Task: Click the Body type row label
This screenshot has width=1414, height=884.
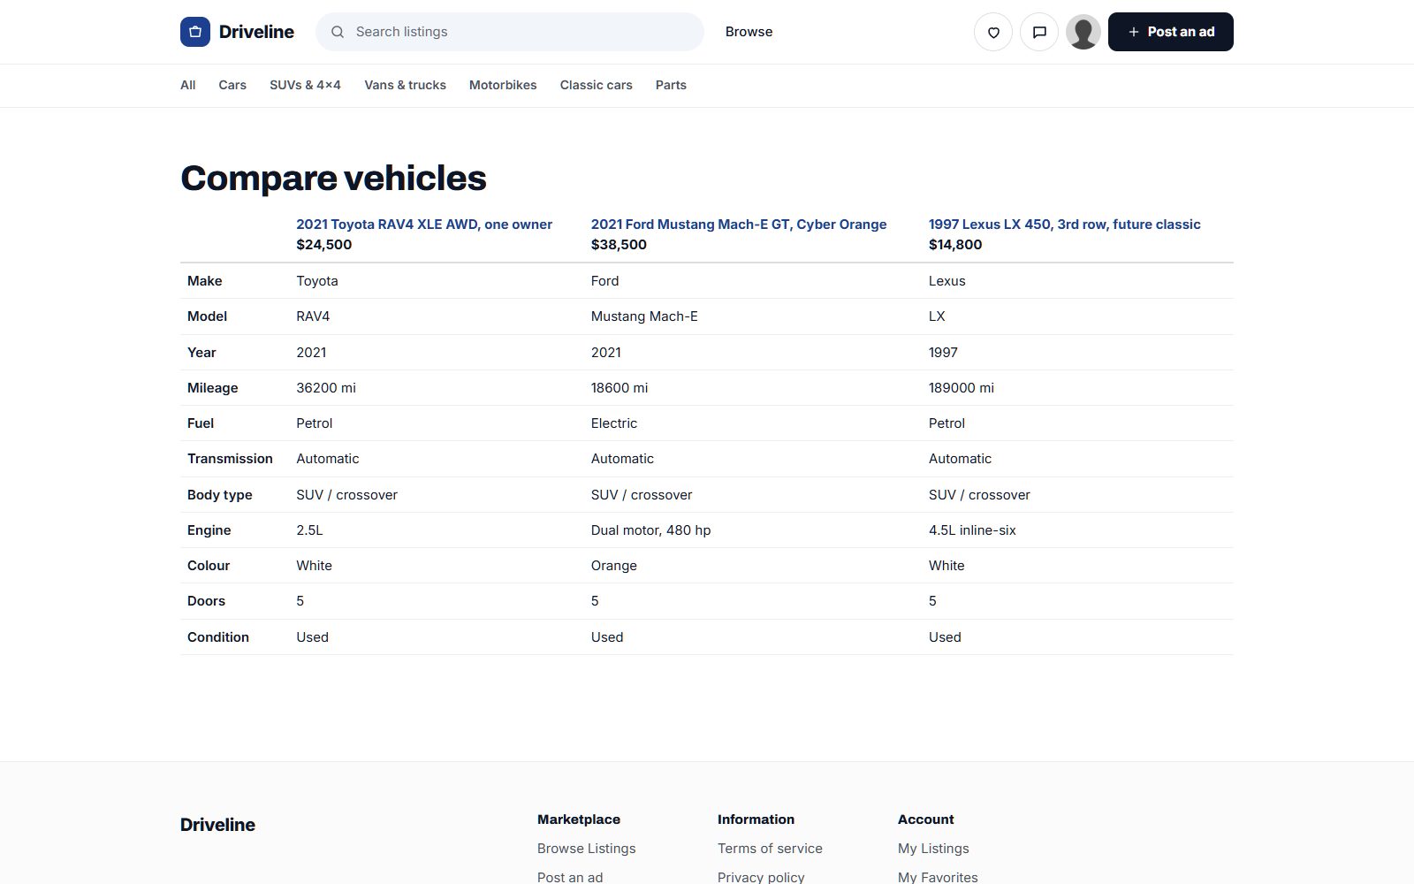Action: click(220, 495)
